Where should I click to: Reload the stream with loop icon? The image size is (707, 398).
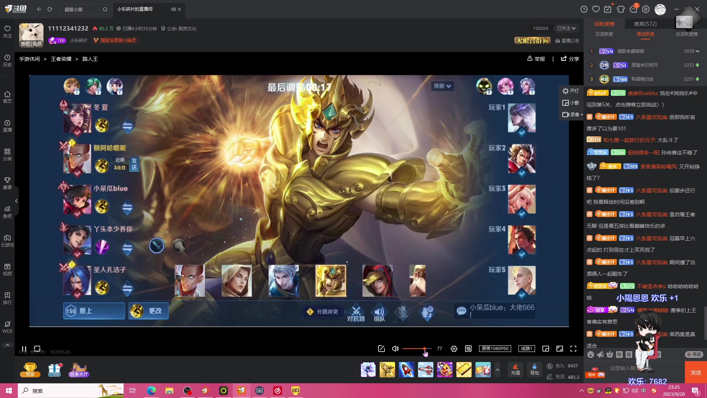(37, 349)
